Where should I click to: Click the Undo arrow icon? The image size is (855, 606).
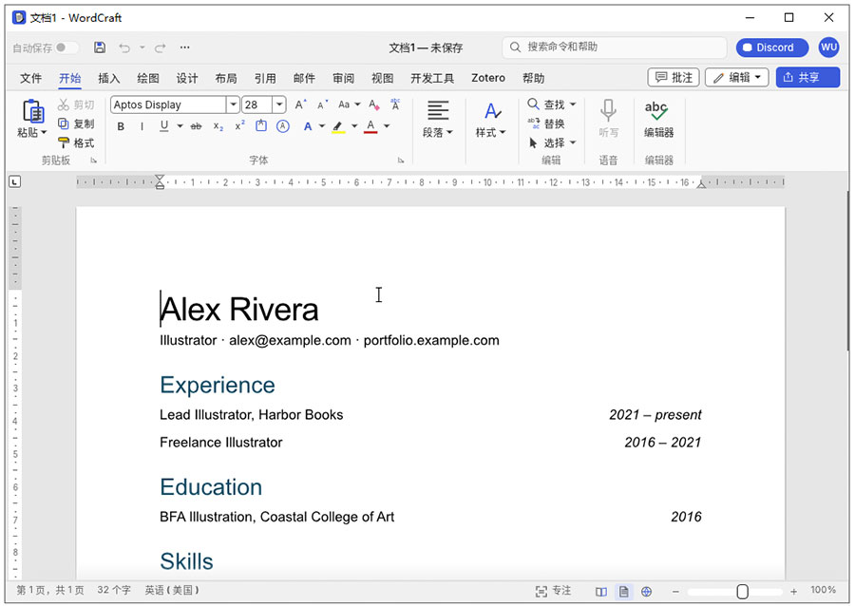coord(124,47)
